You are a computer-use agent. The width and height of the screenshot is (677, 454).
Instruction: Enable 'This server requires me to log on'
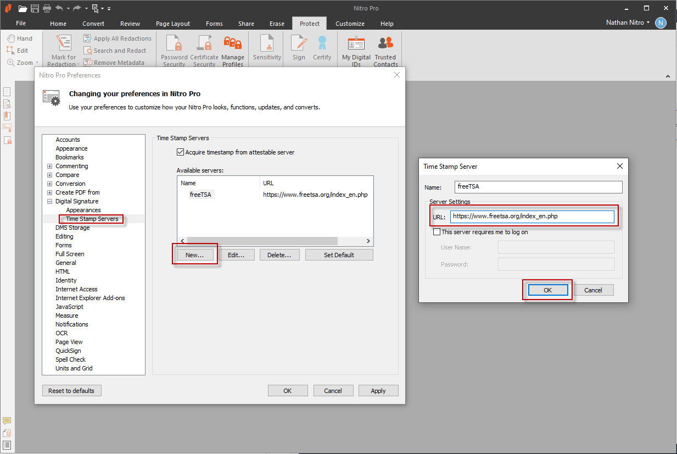click(437, 232)
